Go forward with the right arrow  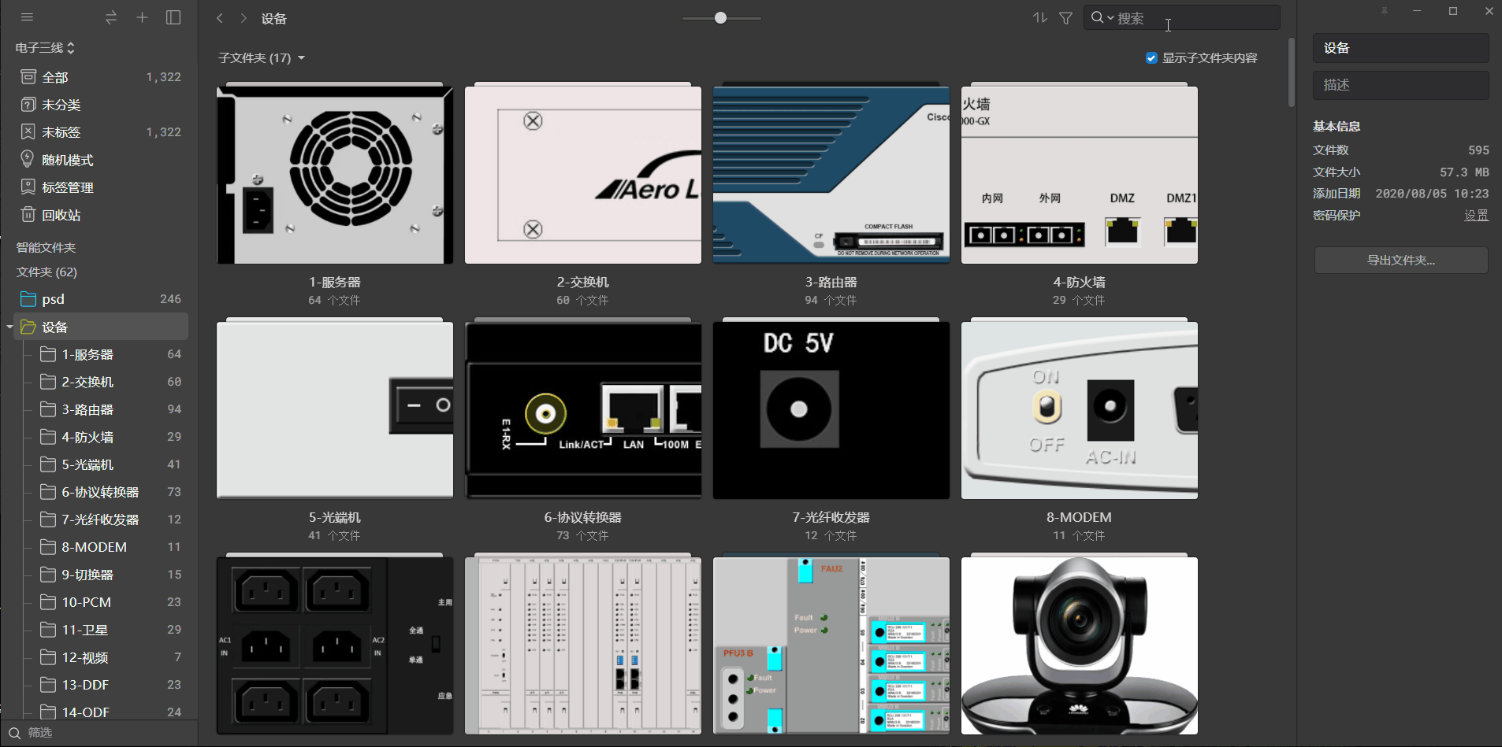coord(244,18)
